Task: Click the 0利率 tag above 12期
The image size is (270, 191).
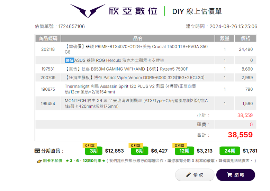Action: coord(180,145)
